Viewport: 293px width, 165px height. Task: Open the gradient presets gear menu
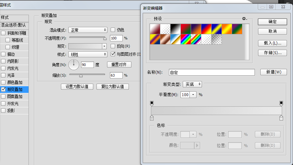(244, 19)
